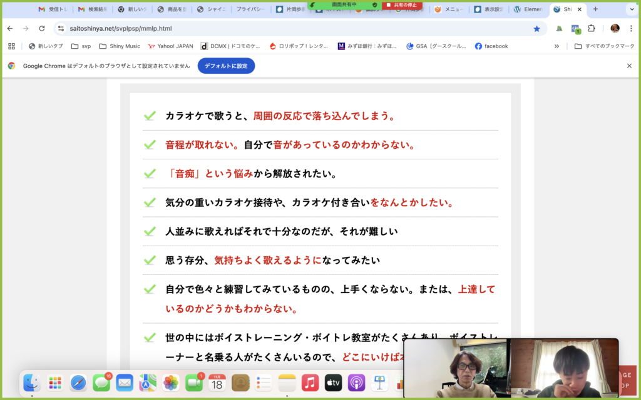Click the デフォルトに設定 button

point(226,66)
